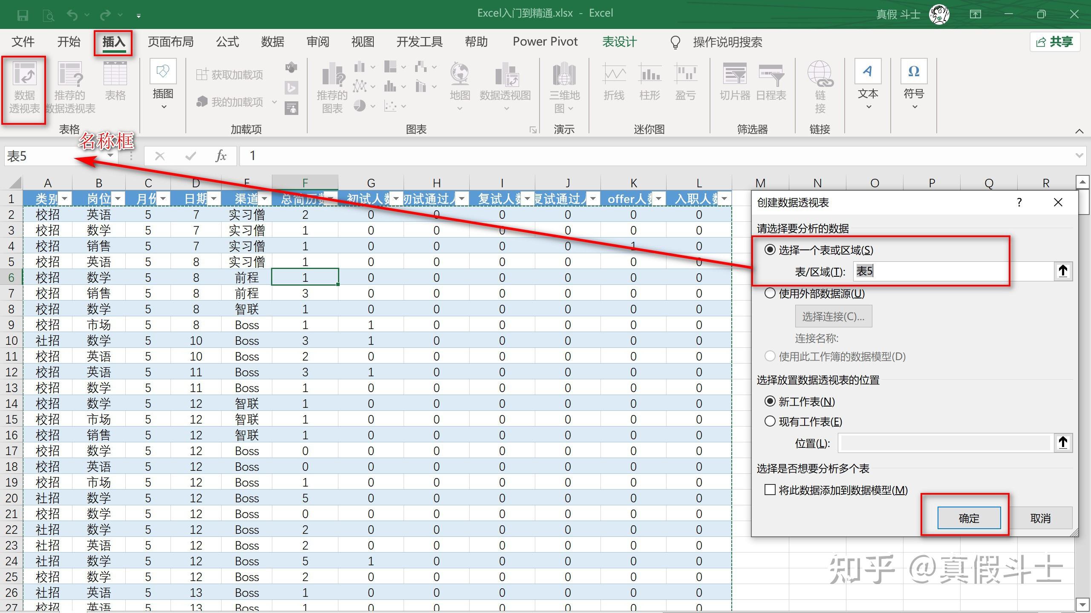This screenshot has width=1091, height=613.
Task: Open the 公式 ribbon tab
Action: click(x=227, y=42)
